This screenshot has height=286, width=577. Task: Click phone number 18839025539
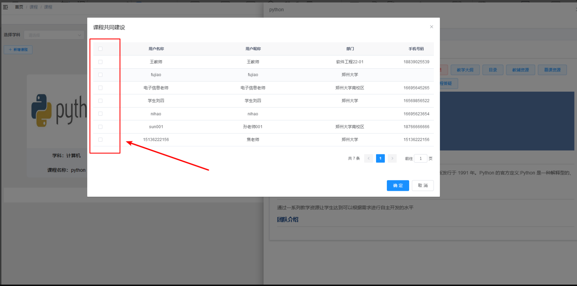(416, 62)
